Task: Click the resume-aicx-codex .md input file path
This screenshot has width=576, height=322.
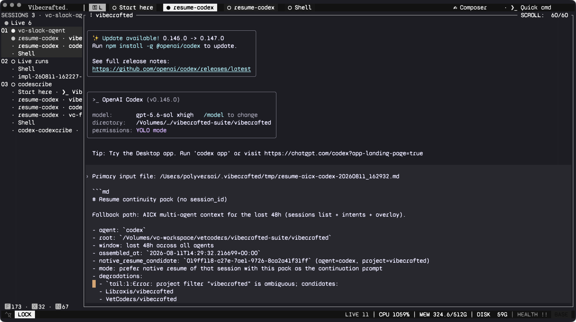Action: pos(279,177)
